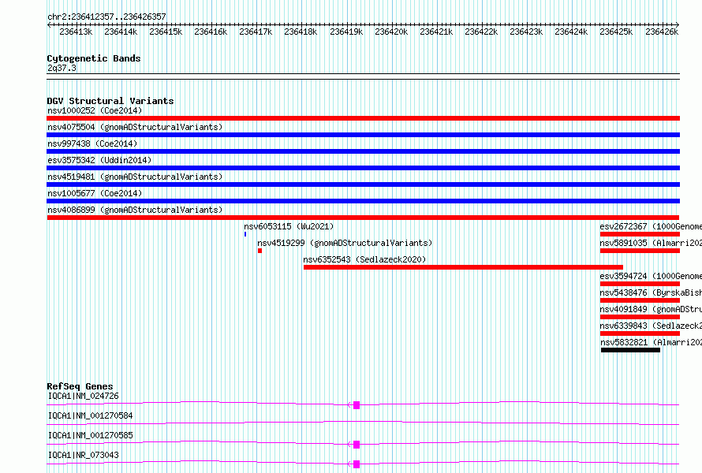
Task: Click the esv2672367 (1000Genomes) variant label
Action: [651, 226]
